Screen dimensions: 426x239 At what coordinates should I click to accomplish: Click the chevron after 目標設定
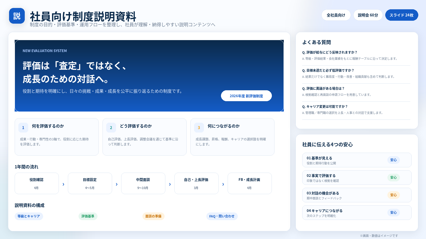[117, 184]
